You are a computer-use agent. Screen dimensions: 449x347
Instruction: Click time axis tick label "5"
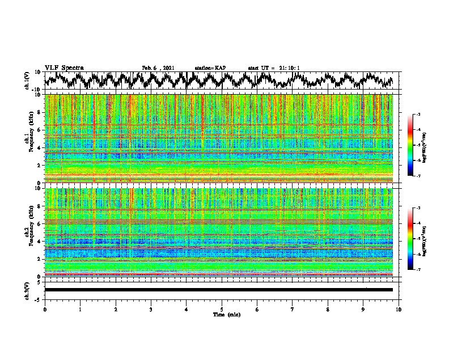tap(222, 310)
